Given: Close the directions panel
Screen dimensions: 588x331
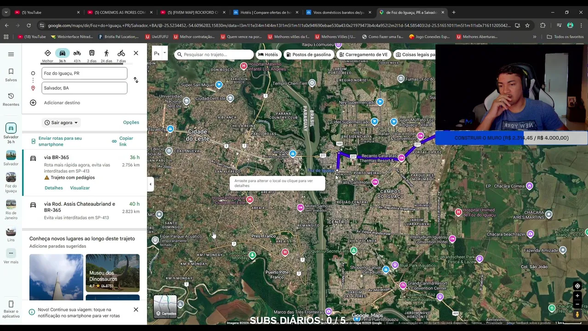Looking at the screenshot, I should click(136, 53).
